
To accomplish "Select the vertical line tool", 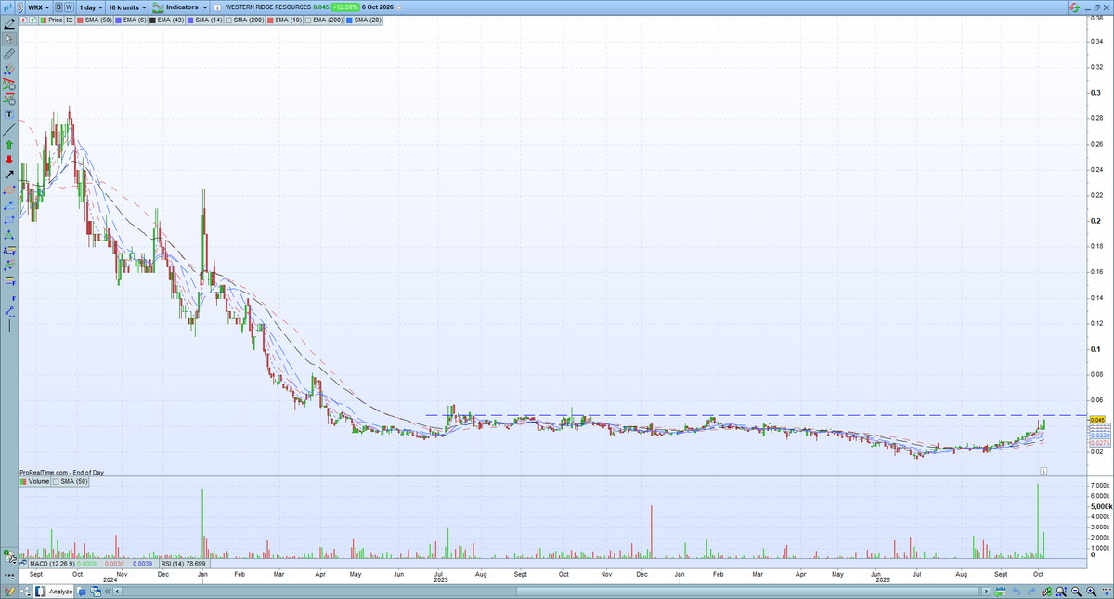I will pyautogui.click(x=9, y=324).
